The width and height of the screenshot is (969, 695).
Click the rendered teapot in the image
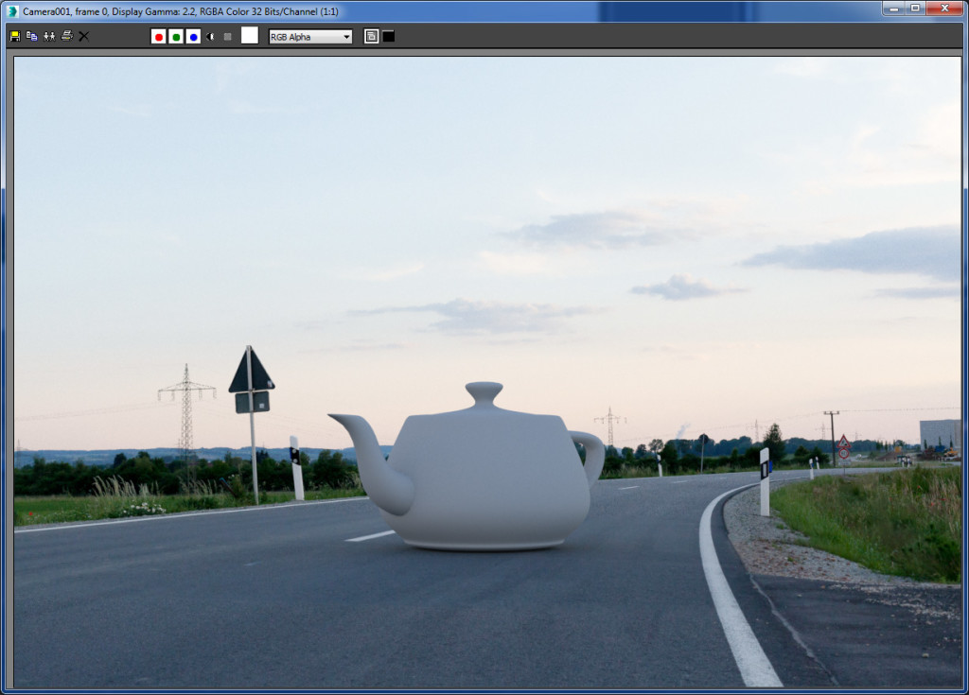pos(483,473)
